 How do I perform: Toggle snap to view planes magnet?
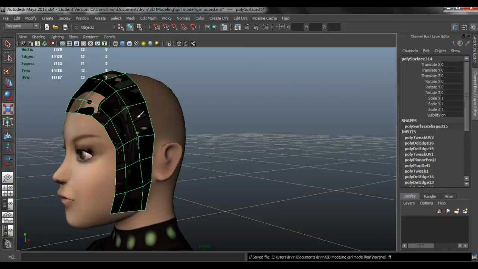[x=184, y=27]
